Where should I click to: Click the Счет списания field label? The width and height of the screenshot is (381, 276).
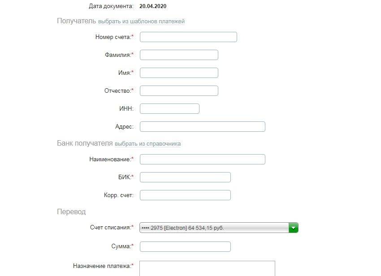[111, 228]
